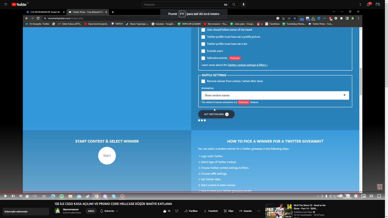This screenshot has height=218, width=388.
Task: Click the YouTube Pesquisa search field
Action: (183, 5)
